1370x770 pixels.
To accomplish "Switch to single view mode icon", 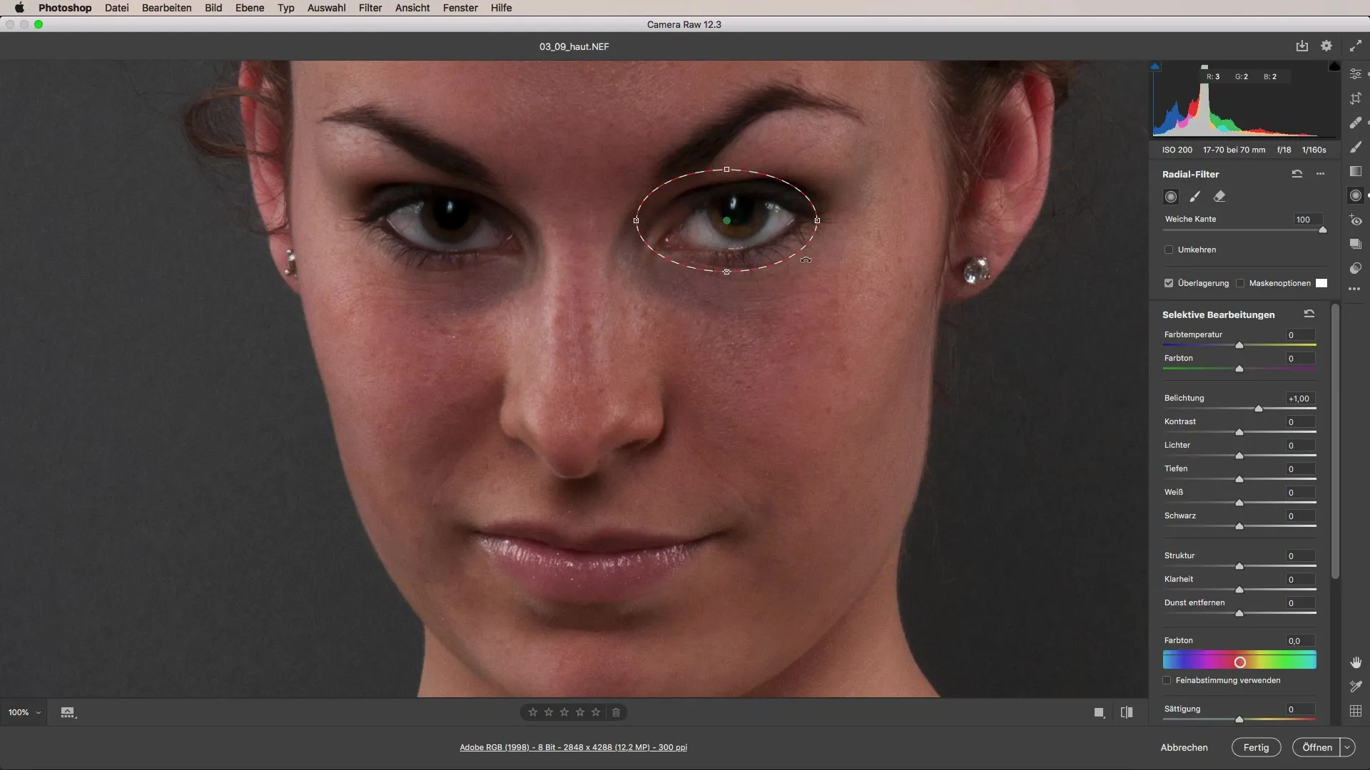I will [x=1100, y=712].
